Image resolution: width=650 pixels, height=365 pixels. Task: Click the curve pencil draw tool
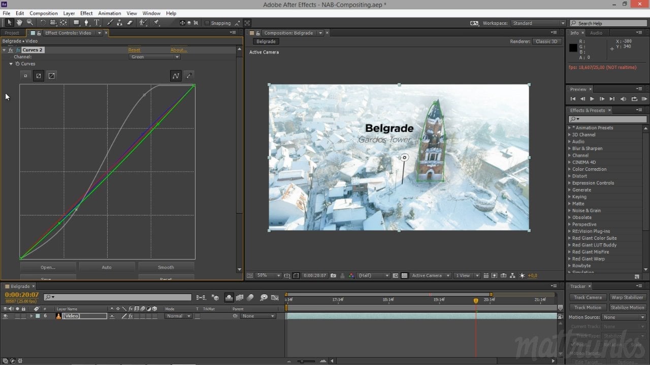point(189,76)
